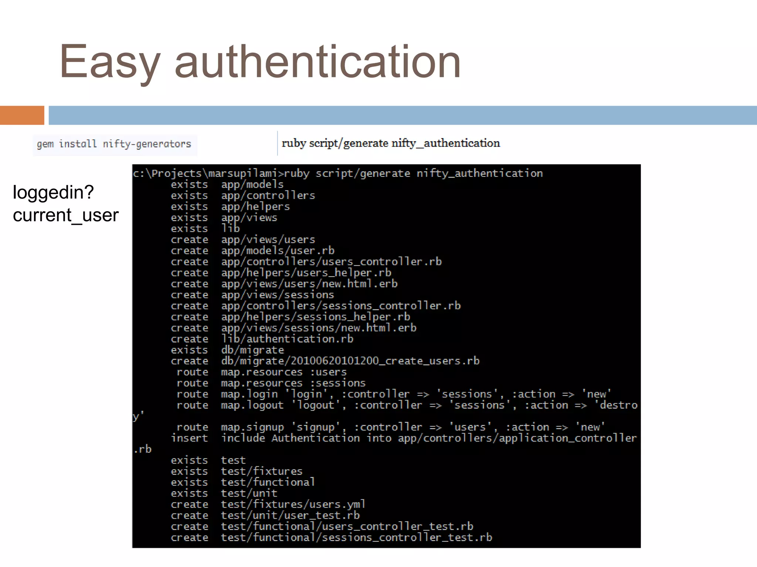Click 'test/unit/user_test.rb' line

265,516
